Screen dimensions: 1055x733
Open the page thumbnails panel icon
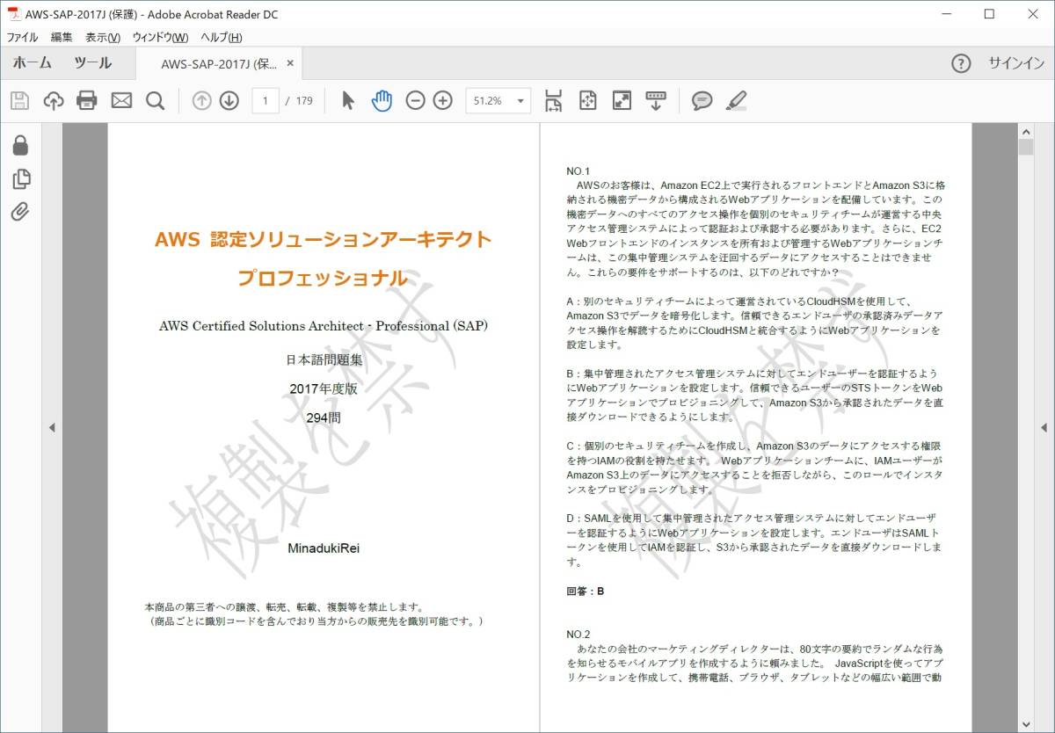21,178
